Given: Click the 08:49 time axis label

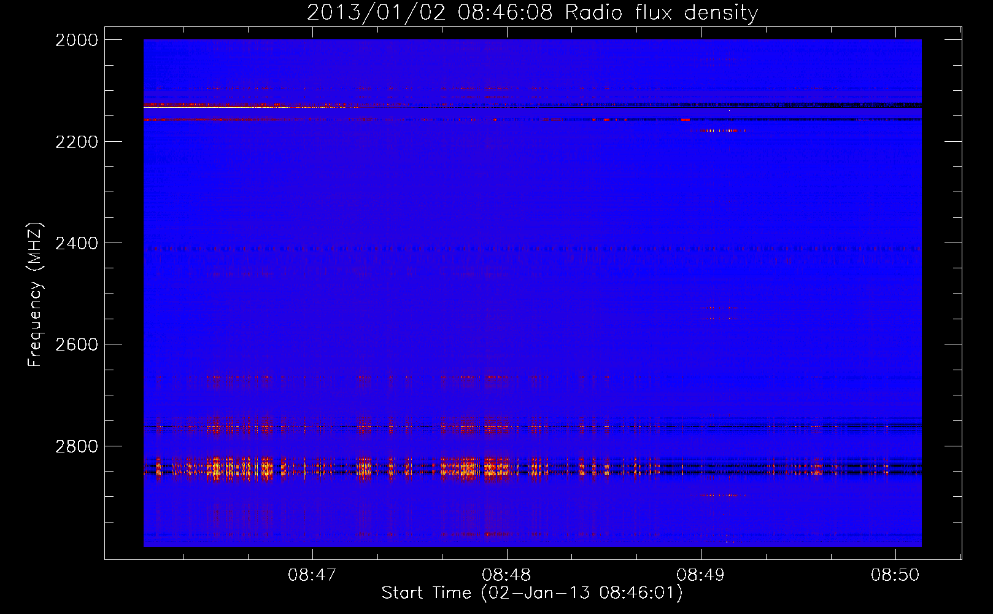Looking at the screenshot, I should click(701, 575).
